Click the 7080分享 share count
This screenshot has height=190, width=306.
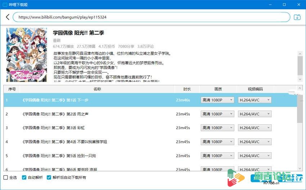(126, 46)
